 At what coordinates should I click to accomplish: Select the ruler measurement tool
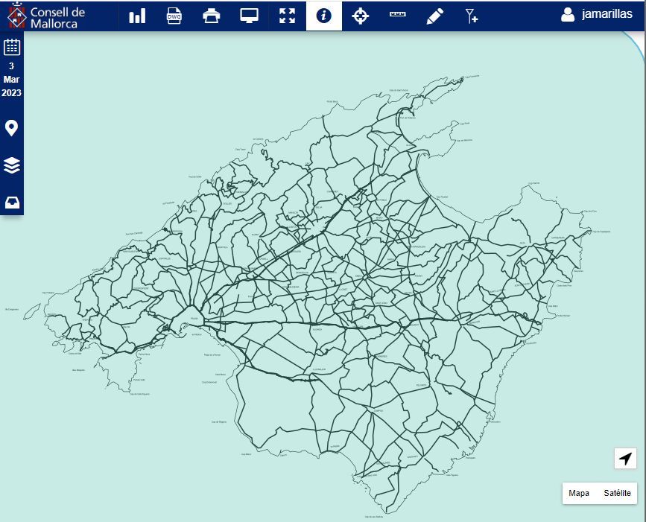(x=398, y=14)
